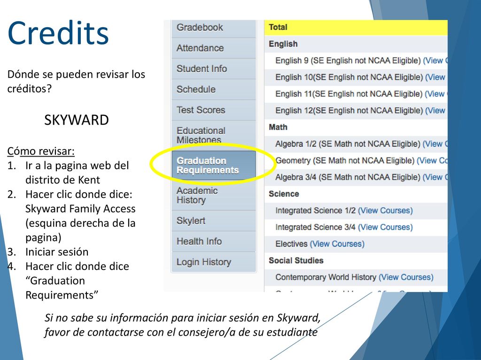This screenshot has width=481, height=360.
Task: Click 'Geometry (SE Math not NCAA Eligible)' text
Action: point(345,160)
